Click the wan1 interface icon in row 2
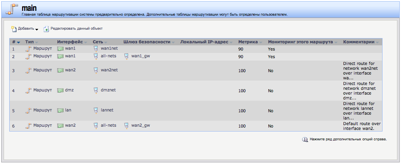401x164 pixels. [x=60, y=57]
